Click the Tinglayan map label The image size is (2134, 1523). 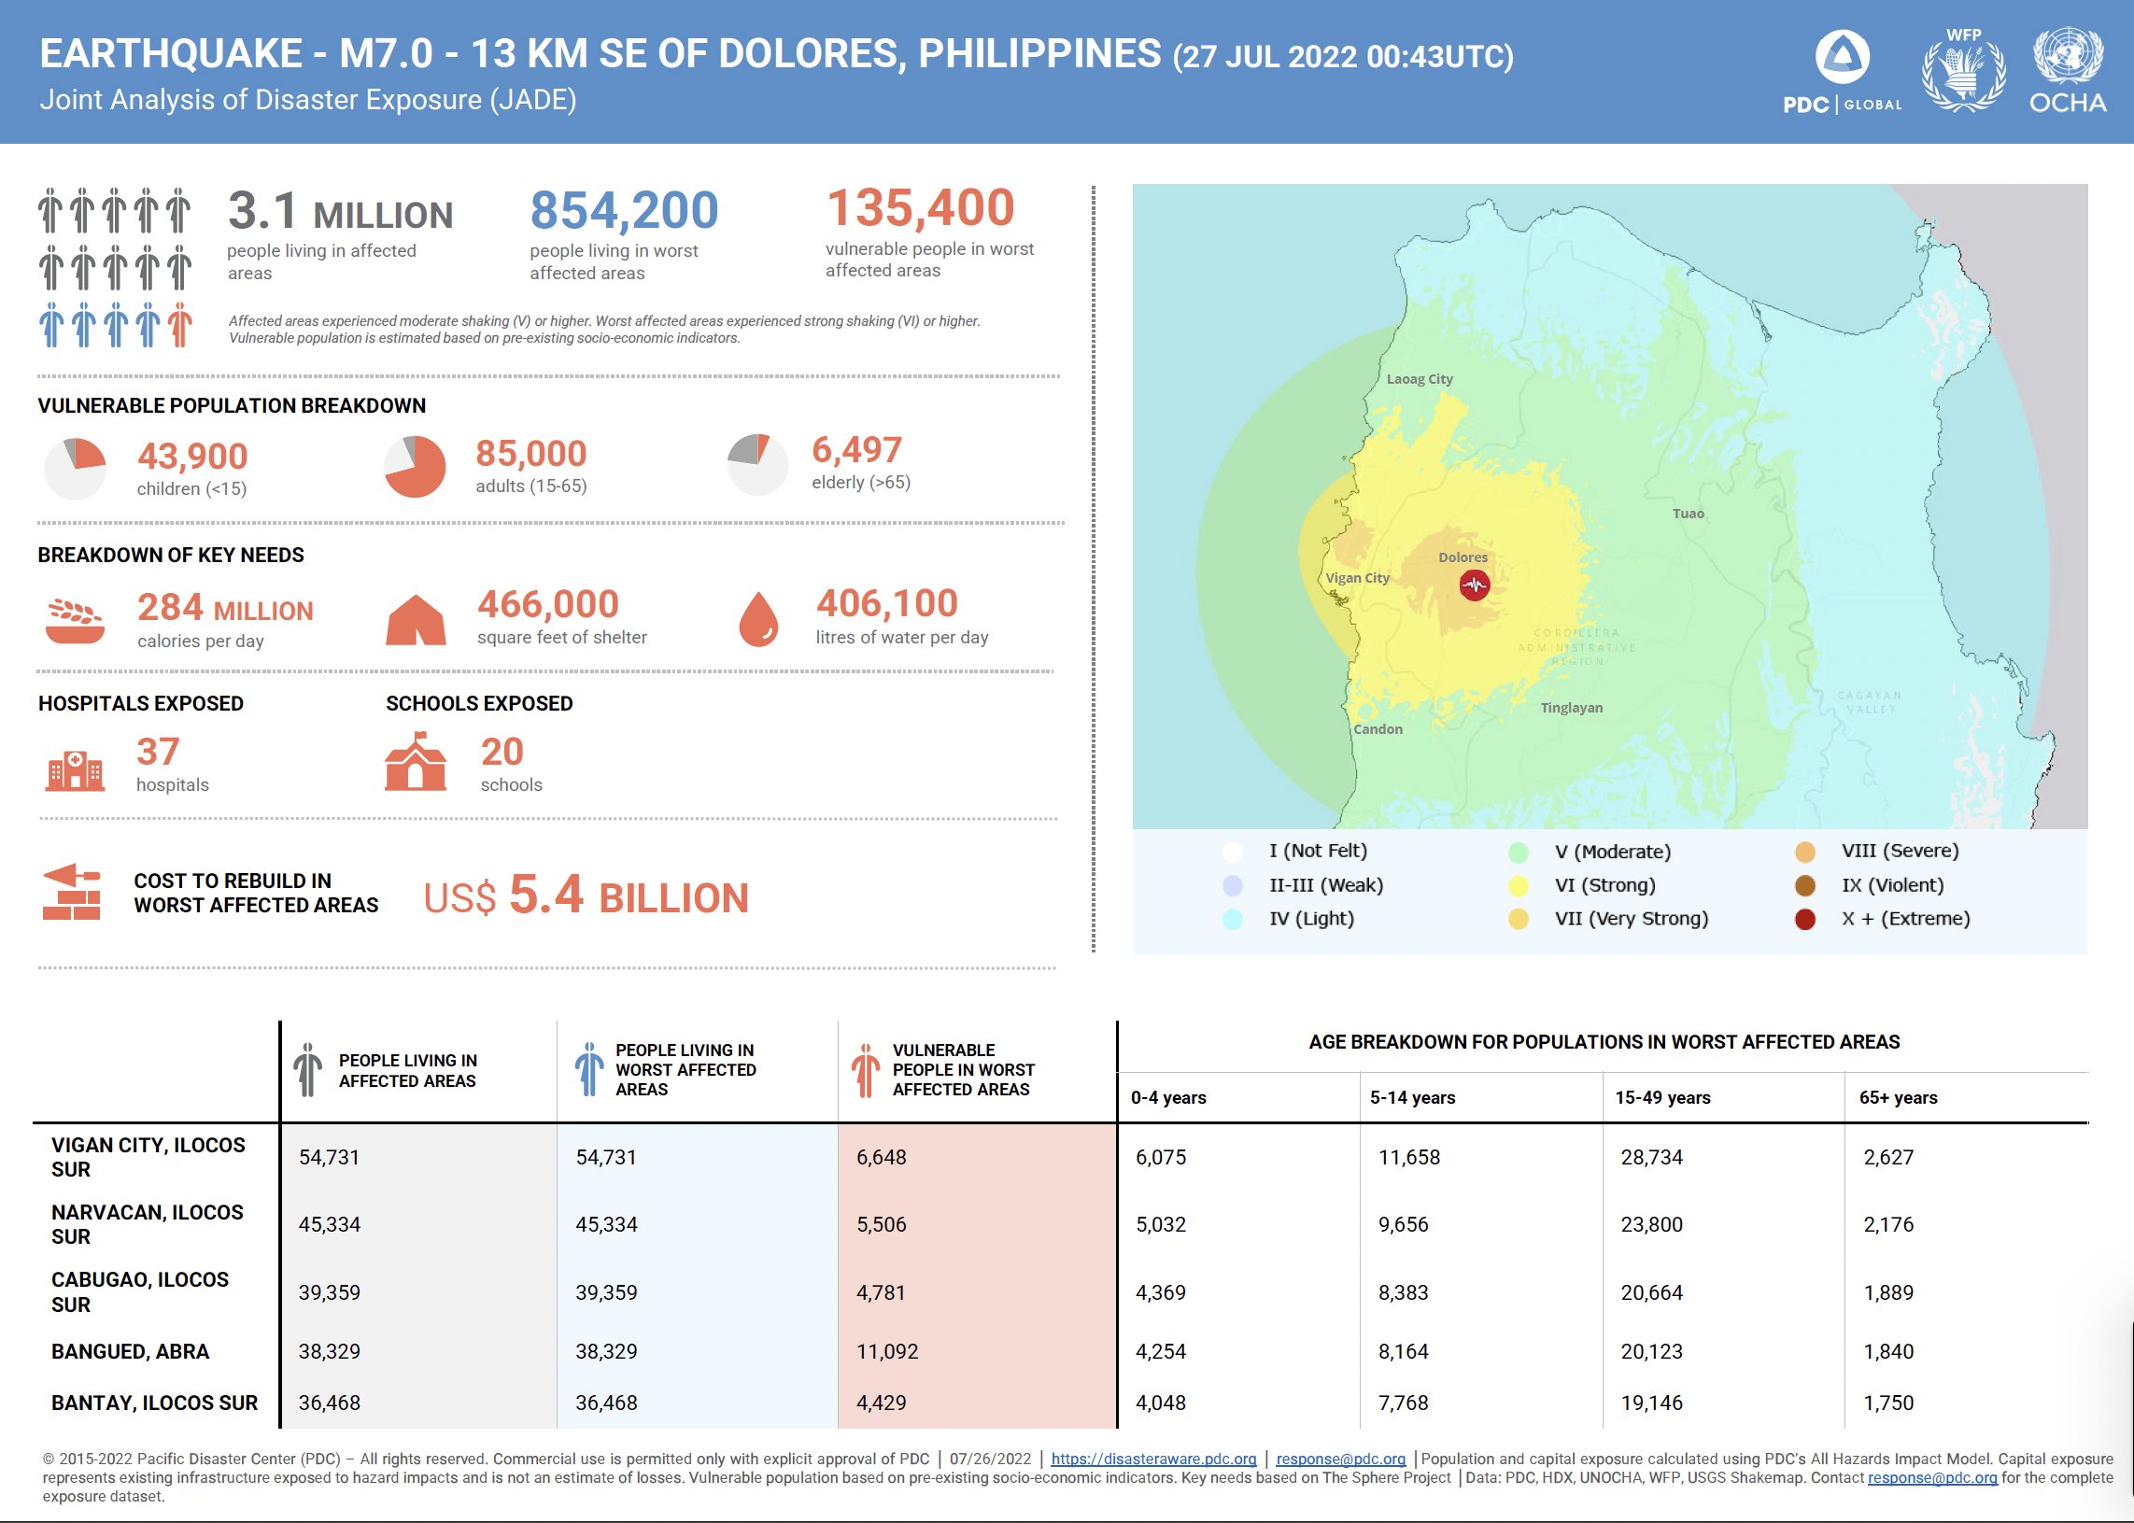pyautogui.click(x=1571, y=707)
